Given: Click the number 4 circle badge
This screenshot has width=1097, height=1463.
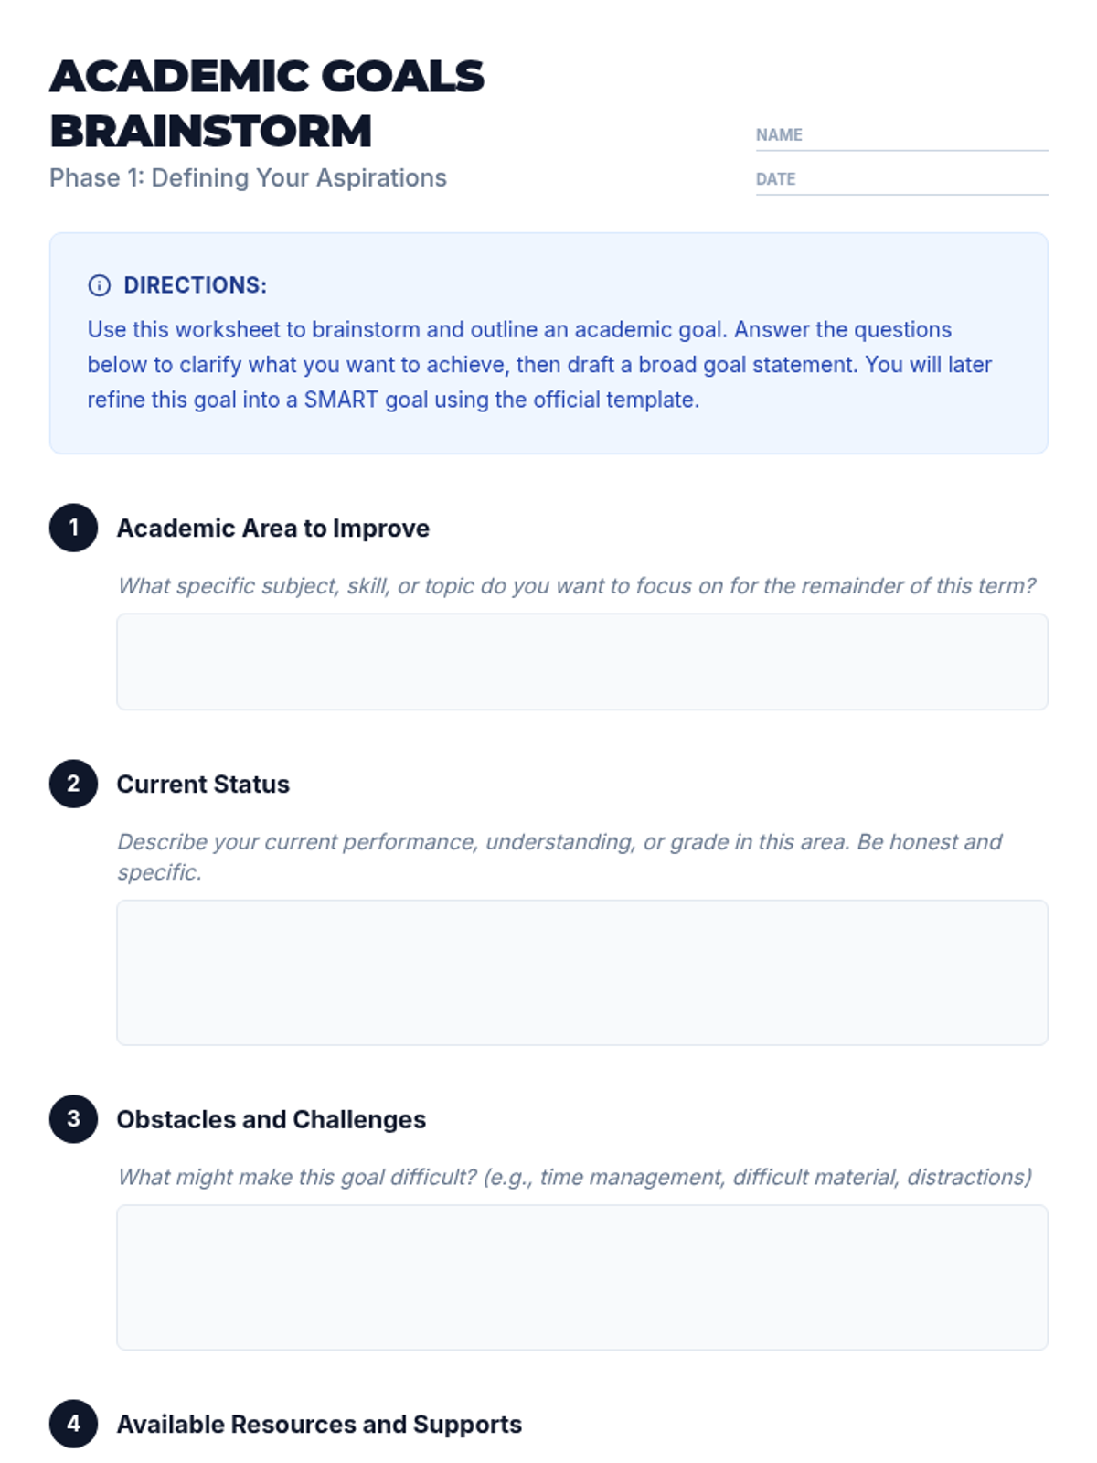Looking at the screenshot, I should coord(73,1424).
